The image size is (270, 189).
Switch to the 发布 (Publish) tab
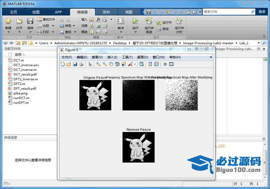click(106, 12)
